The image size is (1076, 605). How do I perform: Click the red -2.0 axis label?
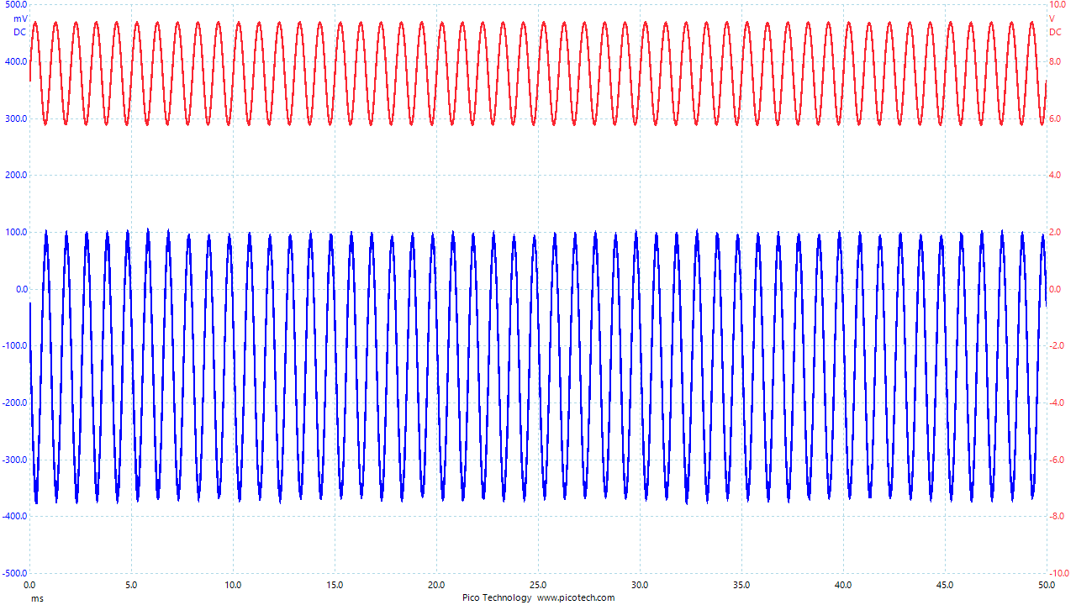(x=1057, y=346)
